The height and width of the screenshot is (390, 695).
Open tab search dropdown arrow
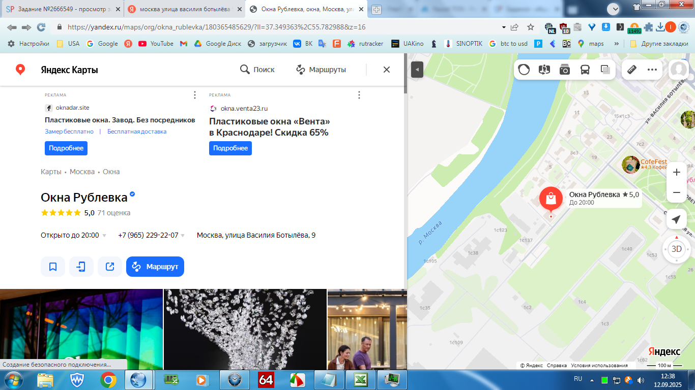tap(614, 8)
